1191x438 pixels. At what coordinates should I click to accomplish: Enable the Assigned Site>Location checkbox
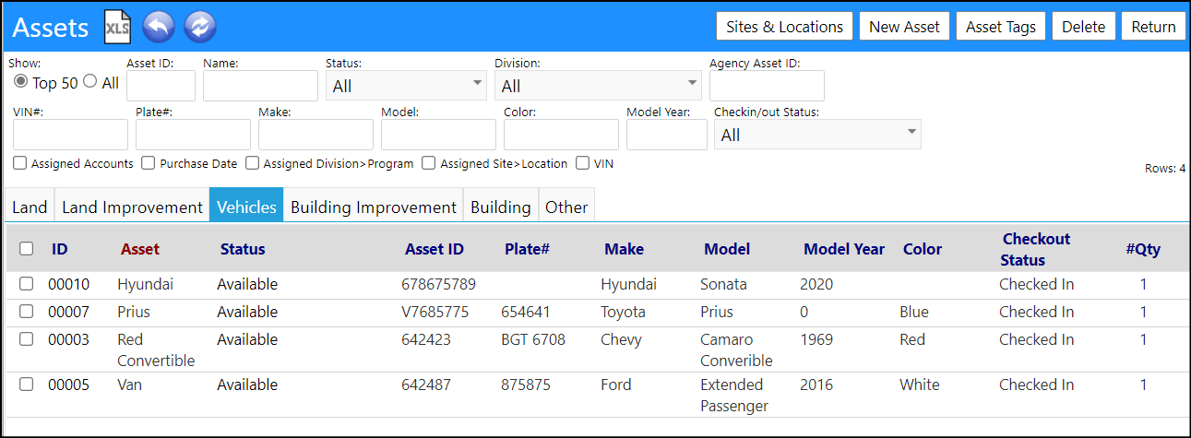429,163
